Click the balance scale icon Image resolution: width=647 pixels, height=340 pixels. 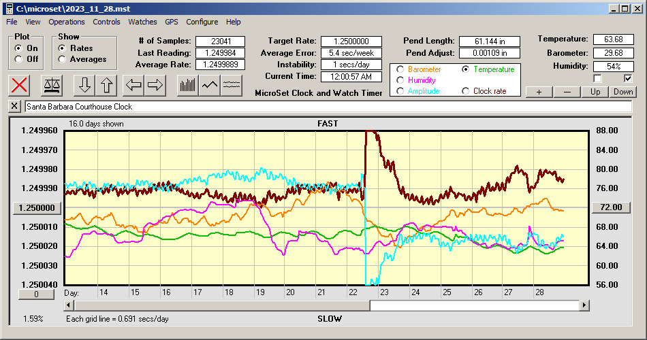[51, 85]
